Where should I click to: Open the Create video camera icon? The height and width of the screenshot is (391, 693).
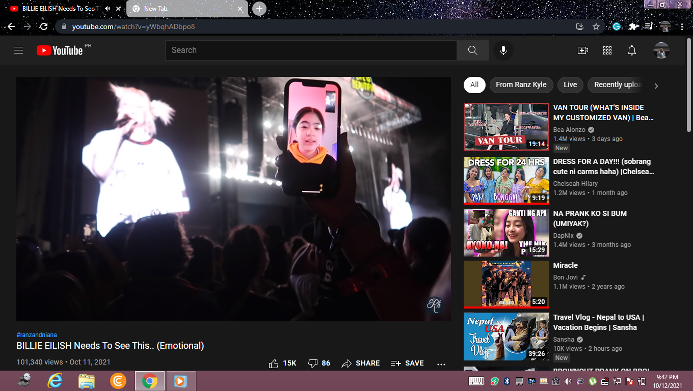(x=583, y=50)
